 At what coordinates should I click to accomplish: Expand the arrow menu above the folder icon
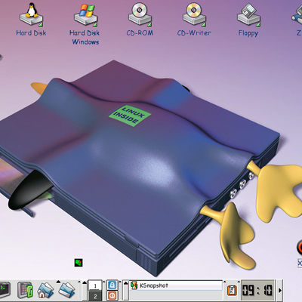(x=58, y=282)
